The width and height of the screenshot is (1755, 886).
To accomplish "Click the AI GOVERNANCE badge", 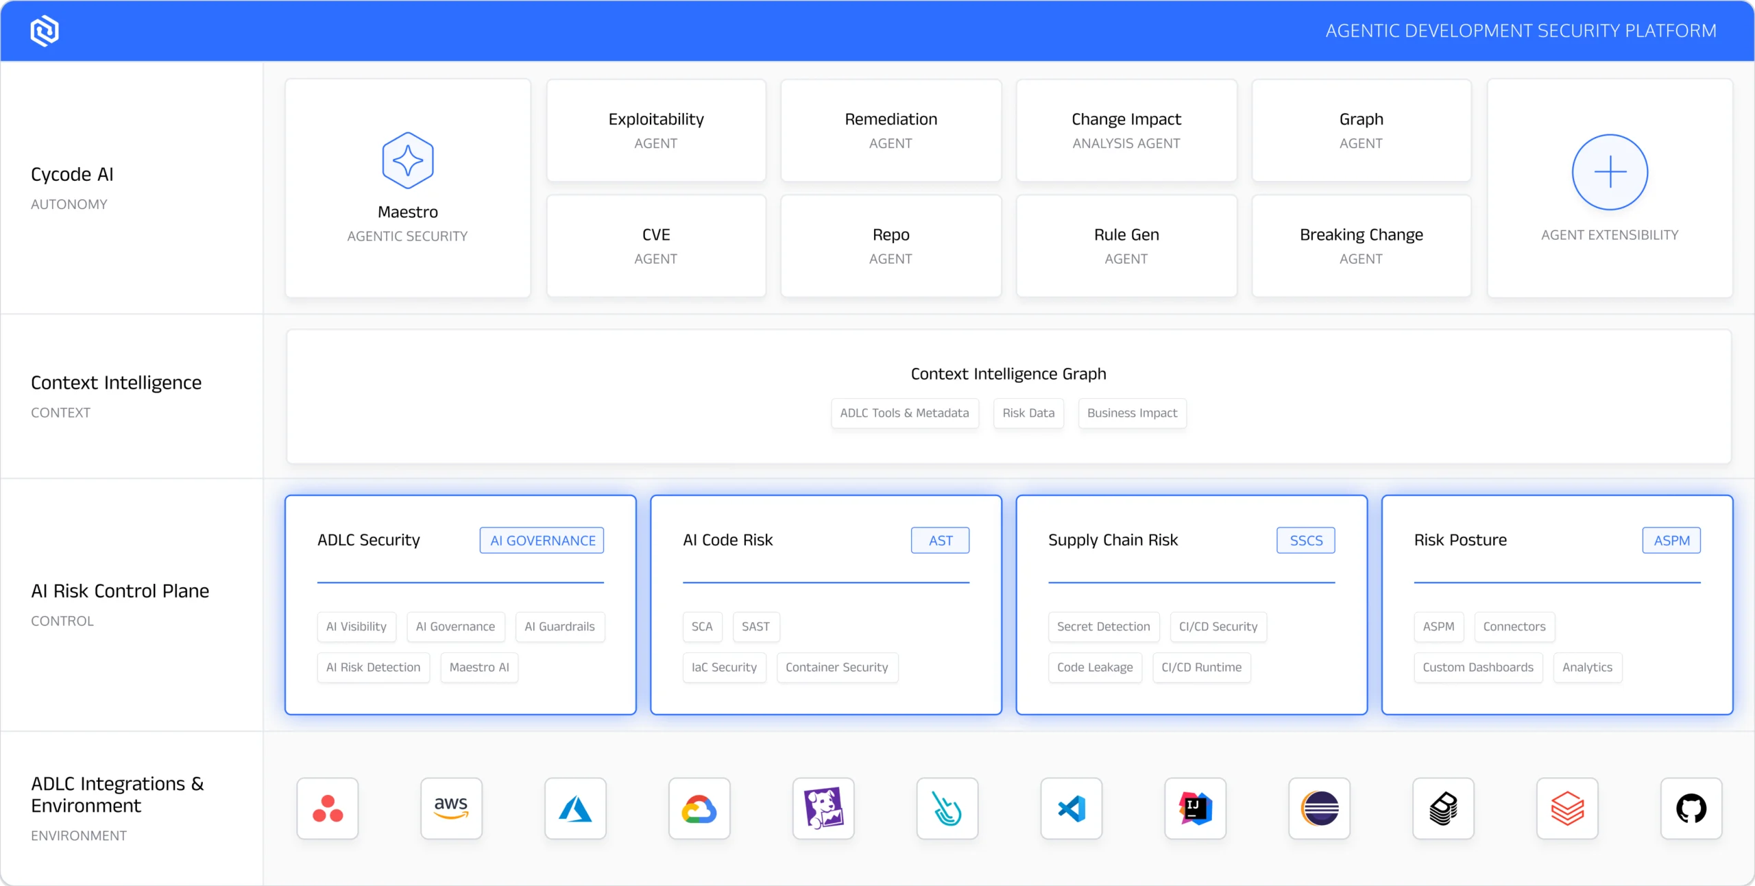I will [x=542, y=540].
